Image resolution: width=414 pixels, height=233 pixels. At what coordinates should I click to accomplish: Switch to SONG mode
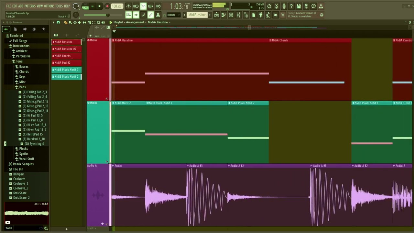pyautogui.click(x=85, y=7)
